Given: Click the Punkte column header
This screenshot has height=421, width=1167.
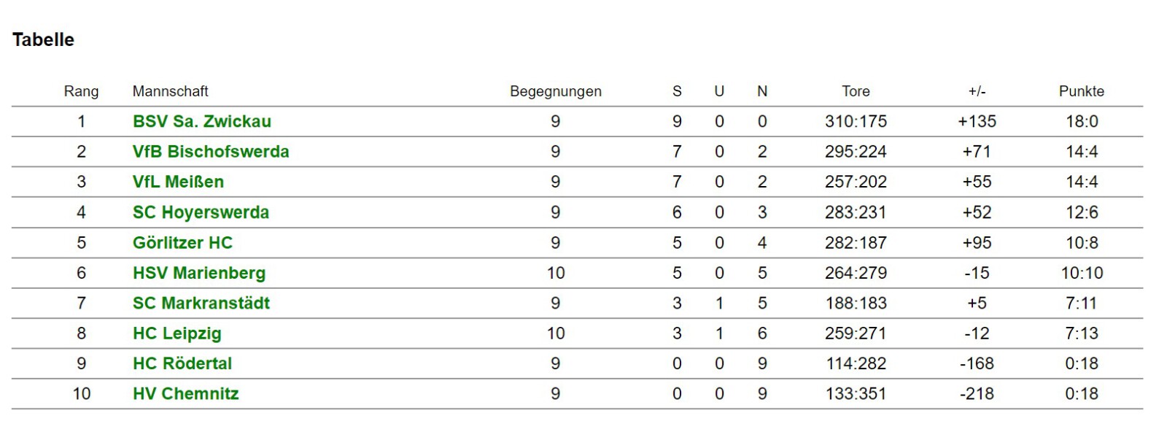Looking at the screenshot, I should 1082,91.
